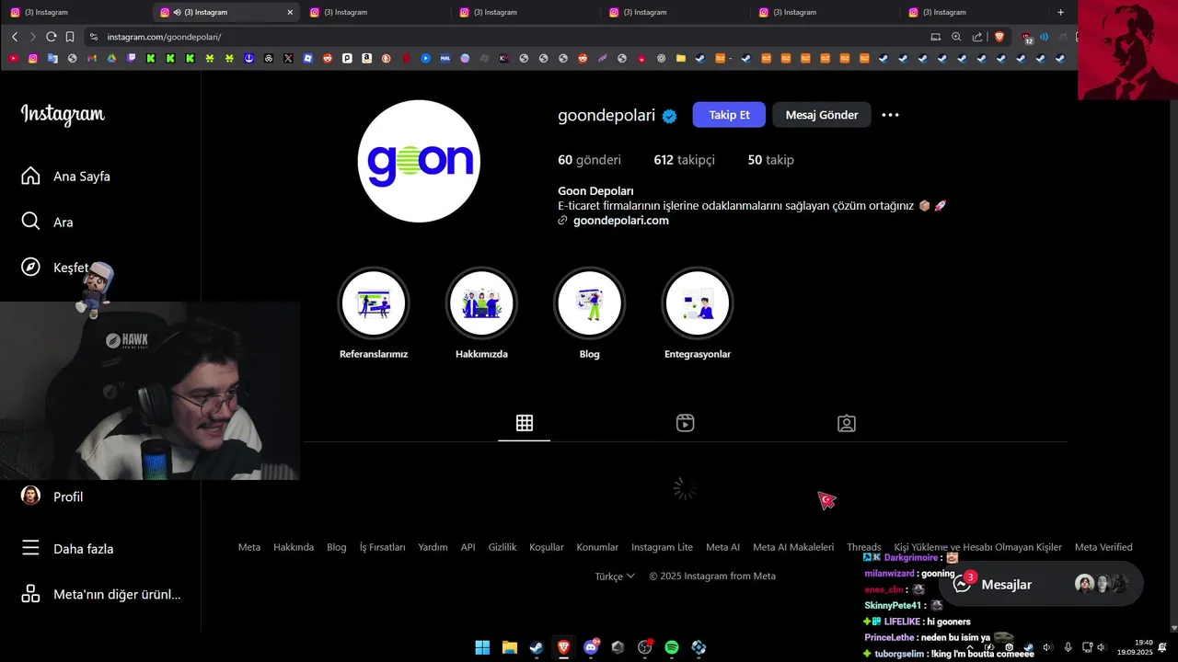This screenshot has width=1178, height=662.
Task: Select the Reels tab
Action: click(x=685, y=423)
